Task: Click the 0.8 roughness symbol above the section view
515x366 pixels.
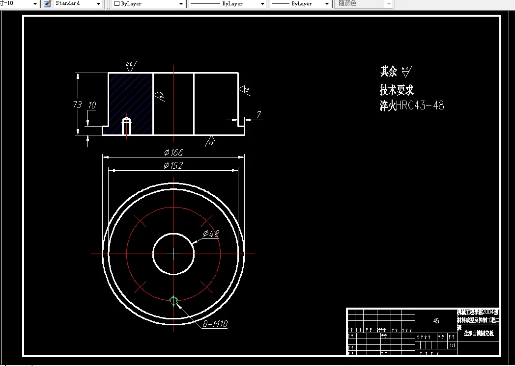Action: tap(129, 67)
